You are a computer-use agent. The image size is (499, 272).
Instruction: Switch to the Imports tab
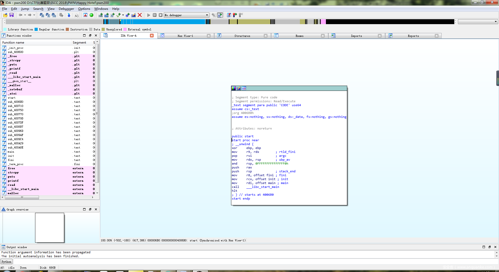[x=356, y=36]
